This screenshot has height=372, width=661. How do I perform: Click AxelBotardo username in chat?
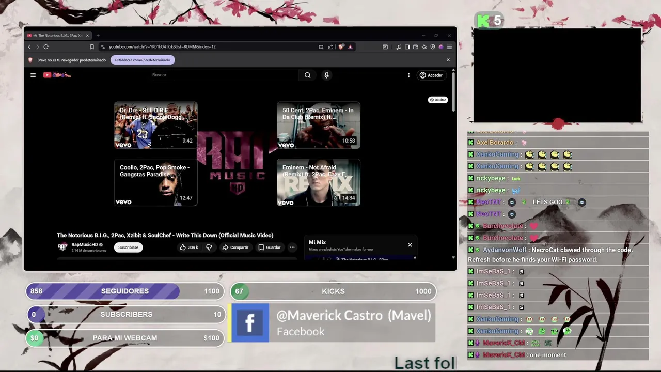tap(495, 143)
